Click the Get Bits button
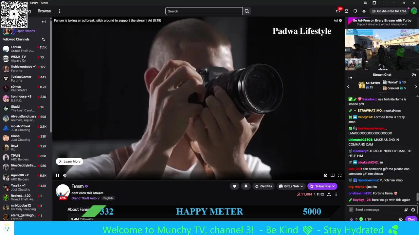The width and height of the screenshot is (419, 235). (x=264, y=186)
